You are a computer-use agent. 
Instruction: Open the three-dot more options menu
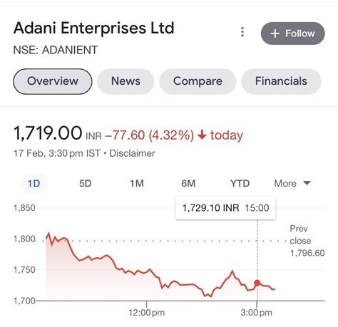pyautogui.click(x=242, y=32)
